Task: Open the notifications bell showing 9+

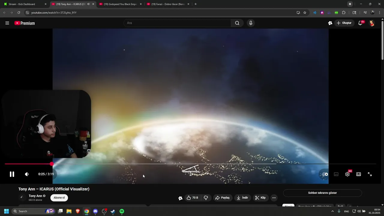Action: [361, 23]
